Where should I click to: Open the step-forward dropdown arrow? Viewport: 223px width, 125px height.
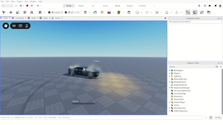pyautogui.click(x=40, y=6)
